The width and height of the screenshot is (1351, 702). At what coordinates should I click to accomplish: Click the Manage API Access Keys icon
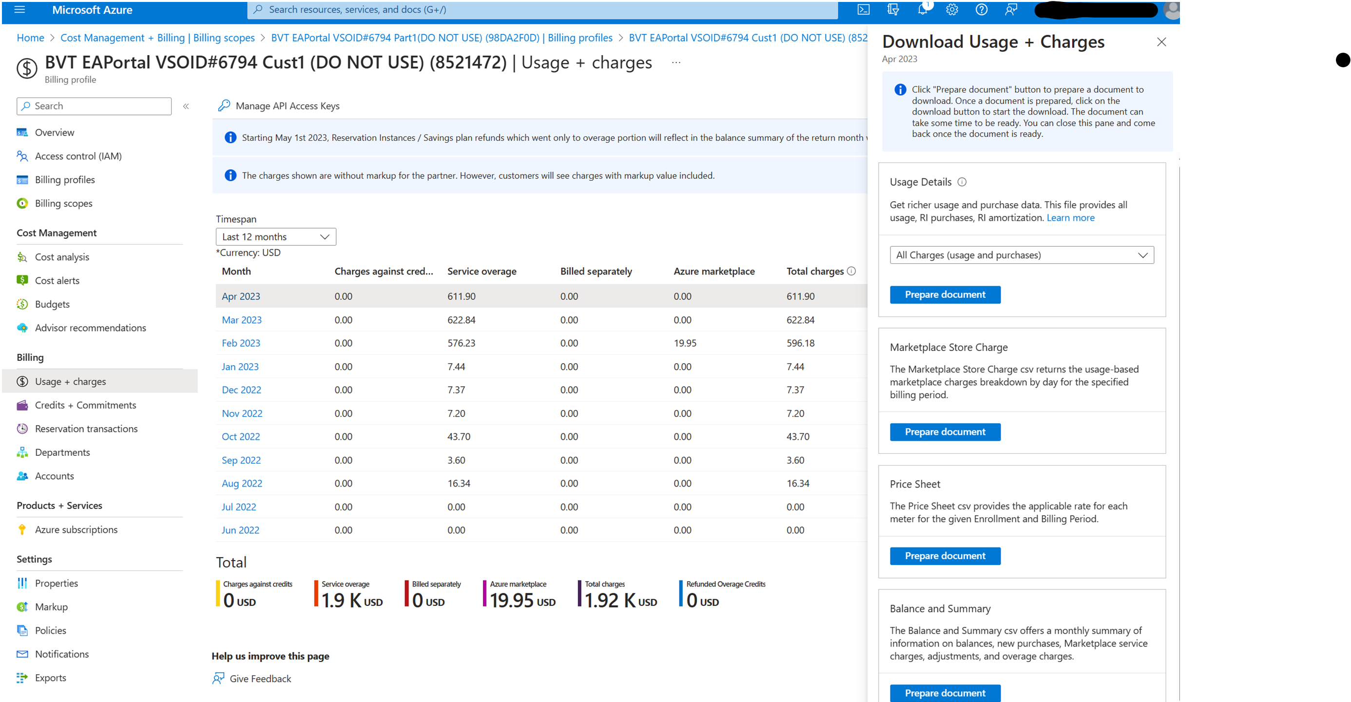pyautogui.click(x=224, y=105)
